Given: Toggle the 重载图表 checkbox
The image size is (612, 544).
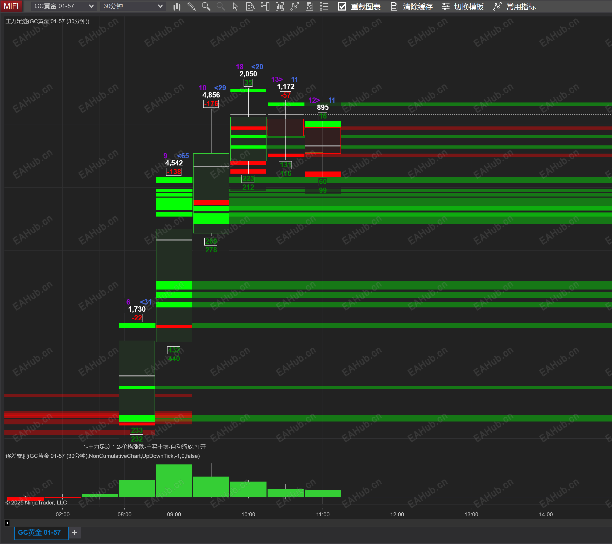Looking at the screenshot, I should (342, 6).
